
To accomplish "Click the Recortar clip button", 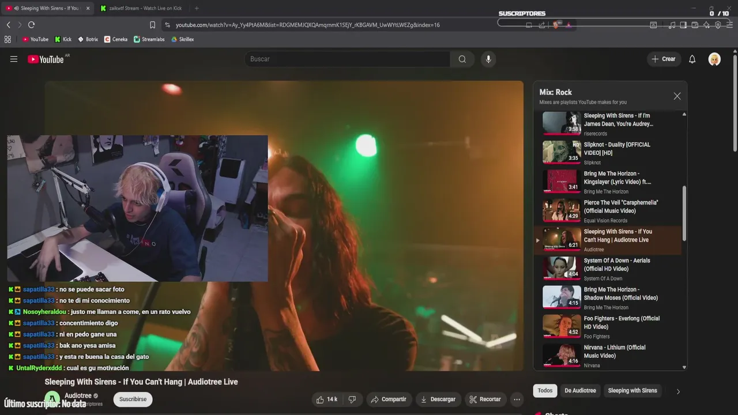I will point(485,399).
